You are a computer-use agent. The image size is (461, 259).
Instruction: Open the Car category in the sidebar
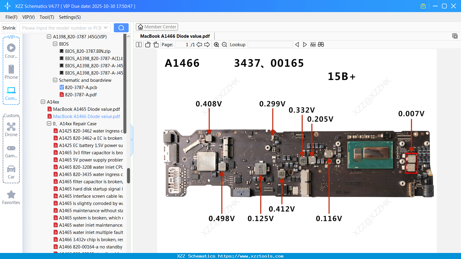pyautogui.click(x=11, y=172)
